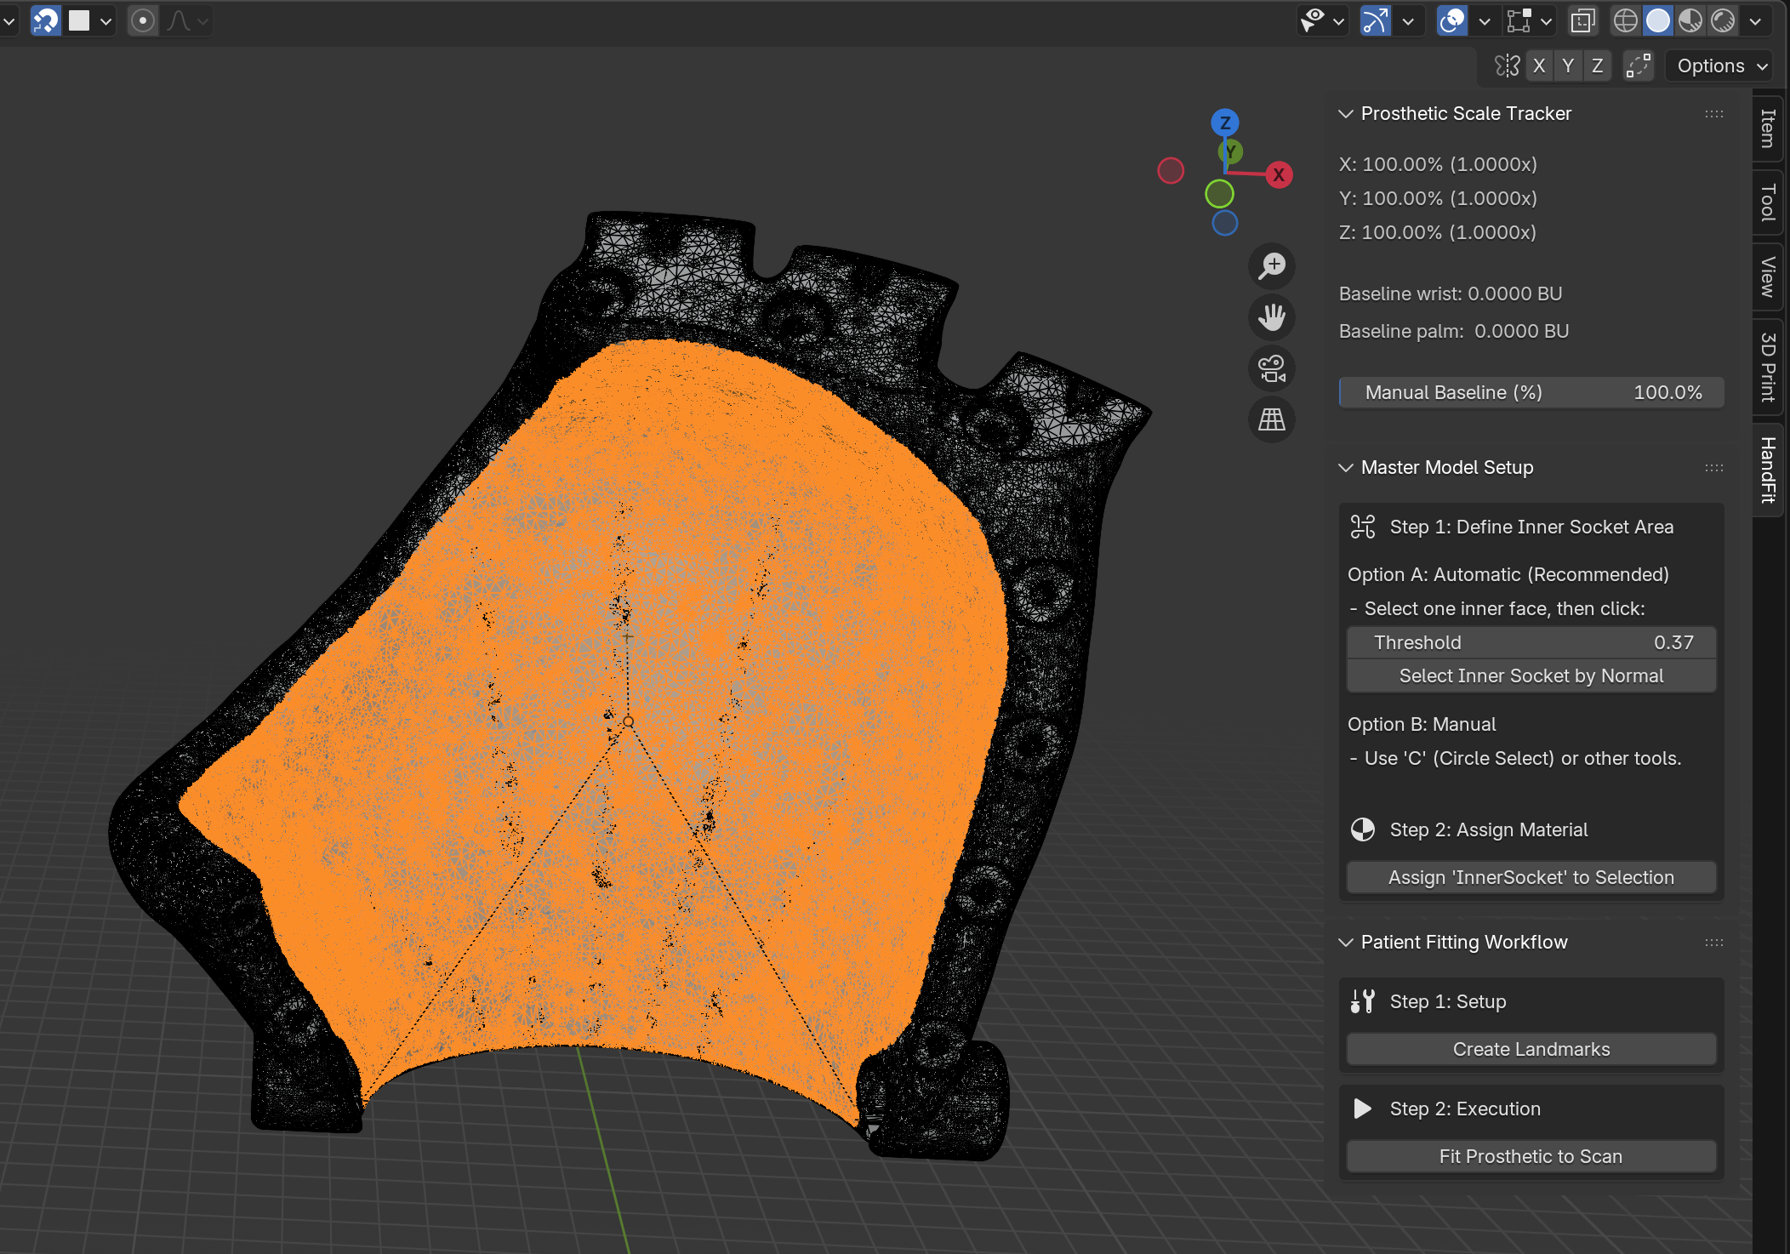Toggle camera view icon

[x=1272, y=368]
